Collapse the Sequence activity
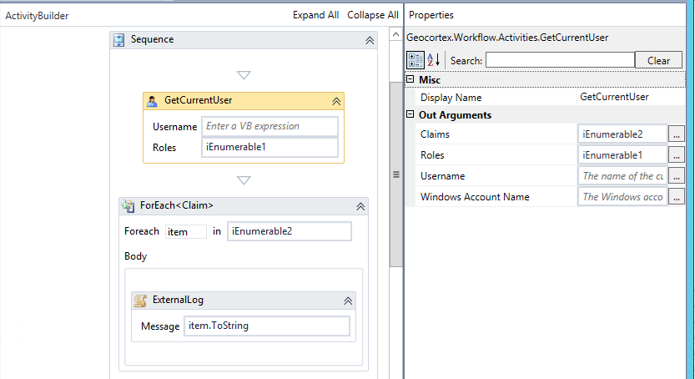 click(370, 40)
